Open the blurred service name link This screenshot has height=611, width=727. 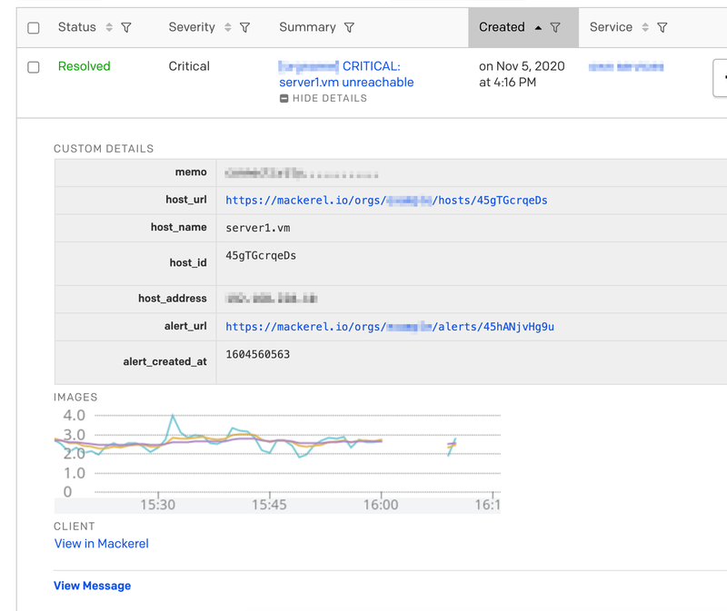tap(626, 66)
